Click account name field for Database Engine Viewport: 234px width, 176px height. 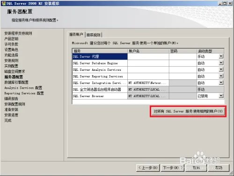tap(148, 63)
